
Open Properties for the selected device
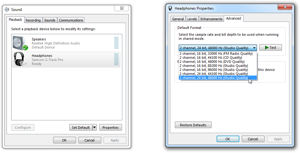110,127
